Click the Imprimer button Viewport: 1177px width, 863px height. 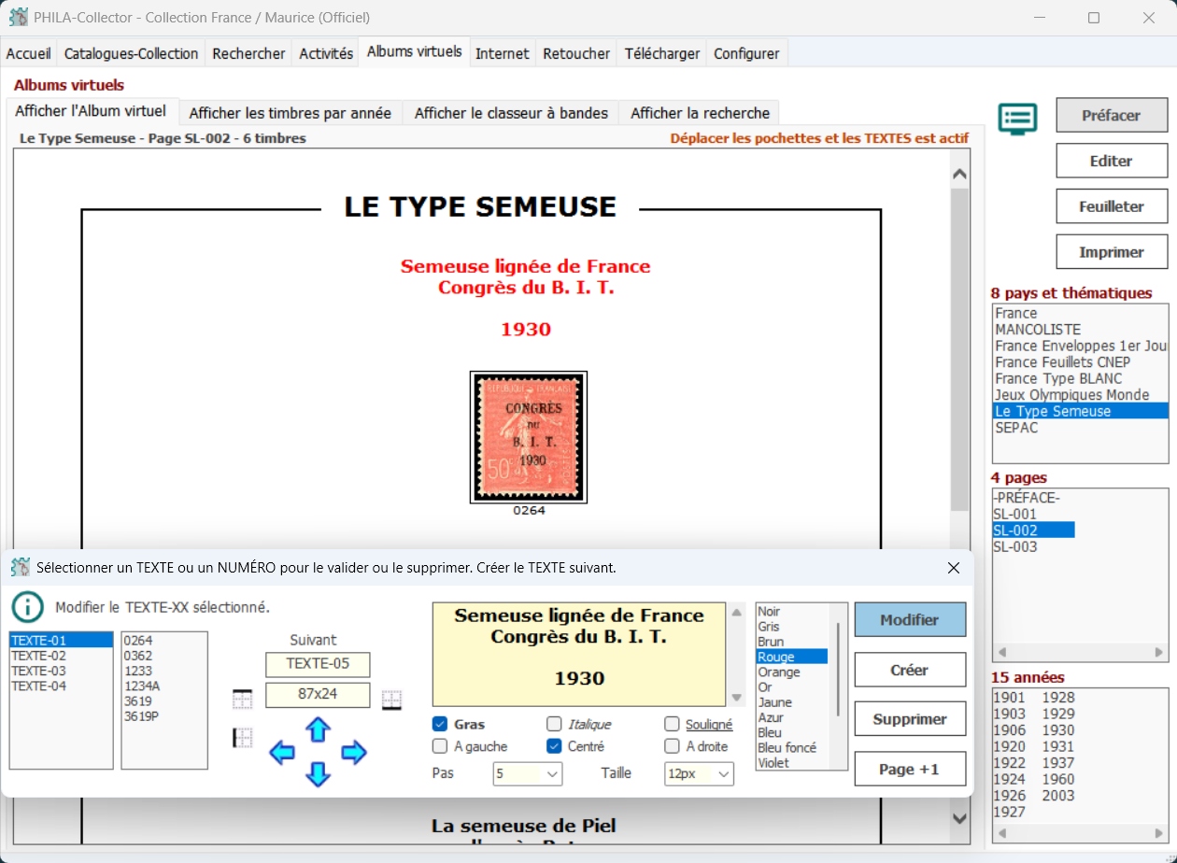(1112, 252)
